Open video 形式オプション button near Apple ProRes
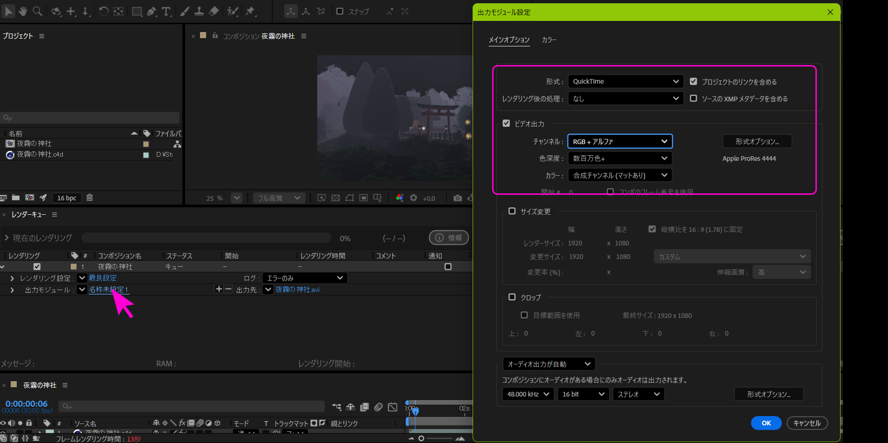888x443 pixels. [757, 141]
